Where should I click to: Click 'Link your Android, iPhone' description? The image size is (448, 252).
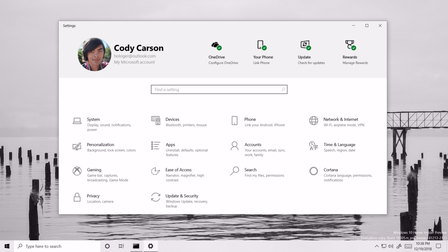[x=265, y=125]
